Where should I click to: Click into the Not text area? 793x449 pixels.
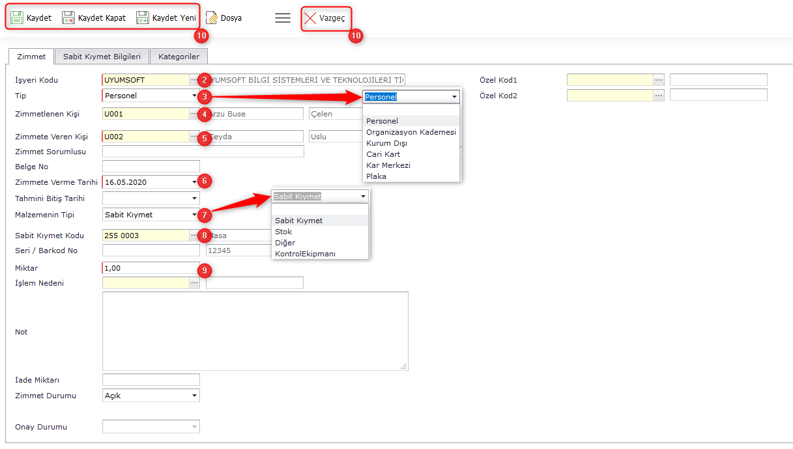[255, 331]
